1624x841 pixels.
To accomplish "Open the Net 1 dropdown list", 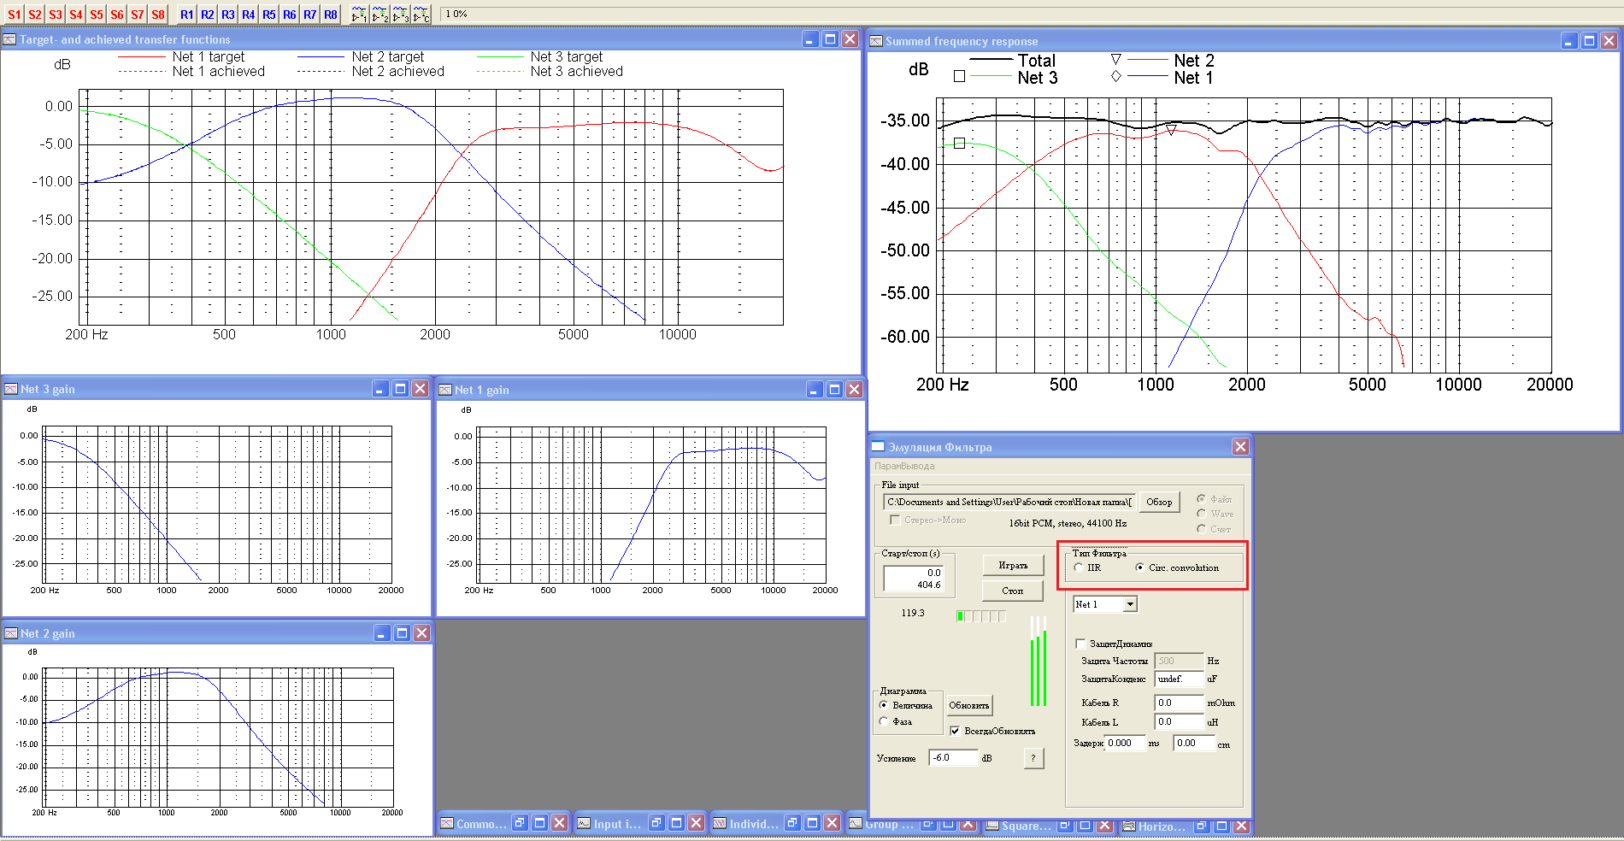I will point(1130,604).
